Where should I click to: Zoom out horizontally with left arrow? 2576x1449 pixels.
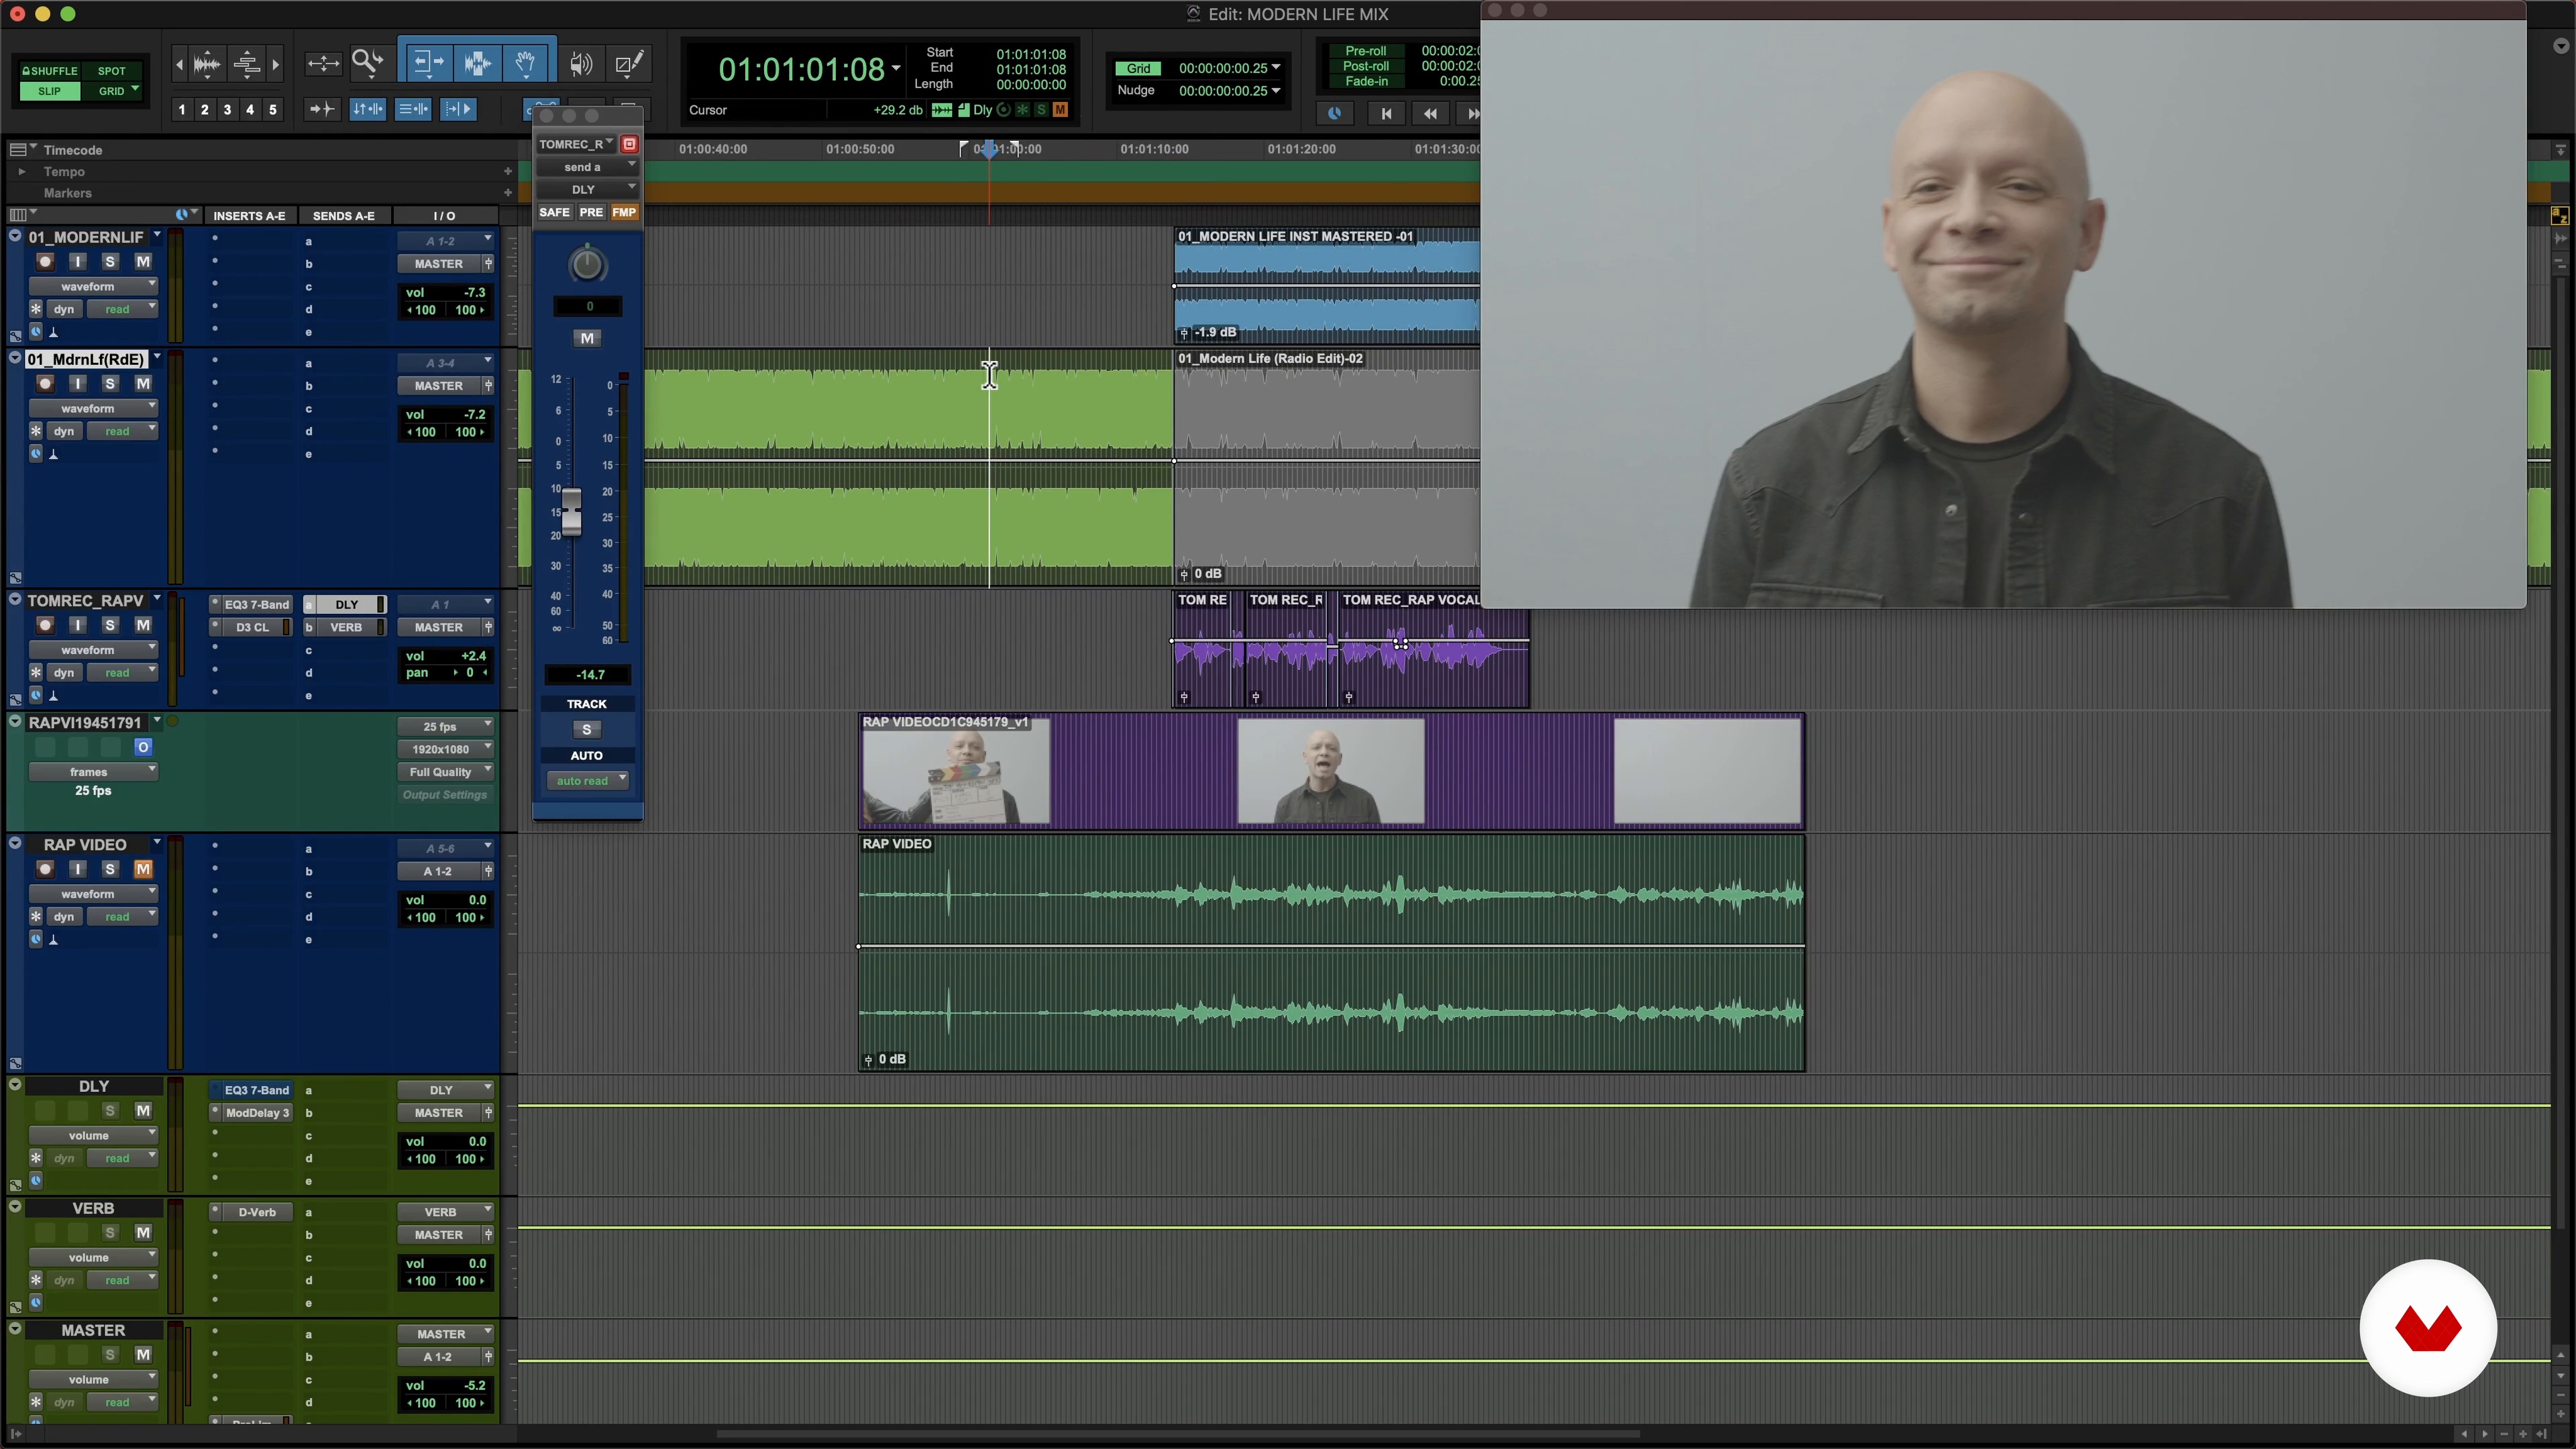pyautogui.click(x=180, y=64)
